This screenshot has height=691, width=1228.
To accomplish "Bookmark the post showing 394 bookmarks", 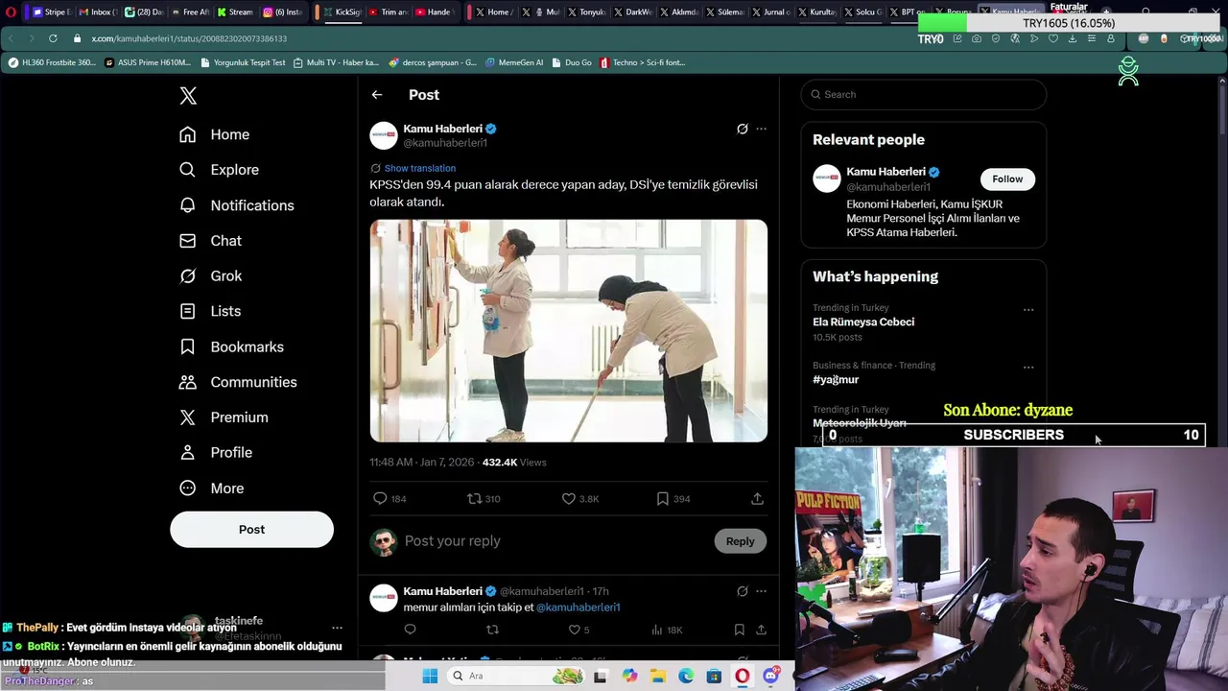I will [x=662, y=499].
